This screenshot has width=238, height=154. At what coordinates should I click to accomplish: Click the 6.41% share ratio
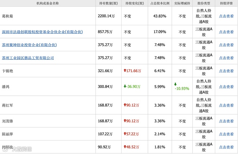(160, 71)
